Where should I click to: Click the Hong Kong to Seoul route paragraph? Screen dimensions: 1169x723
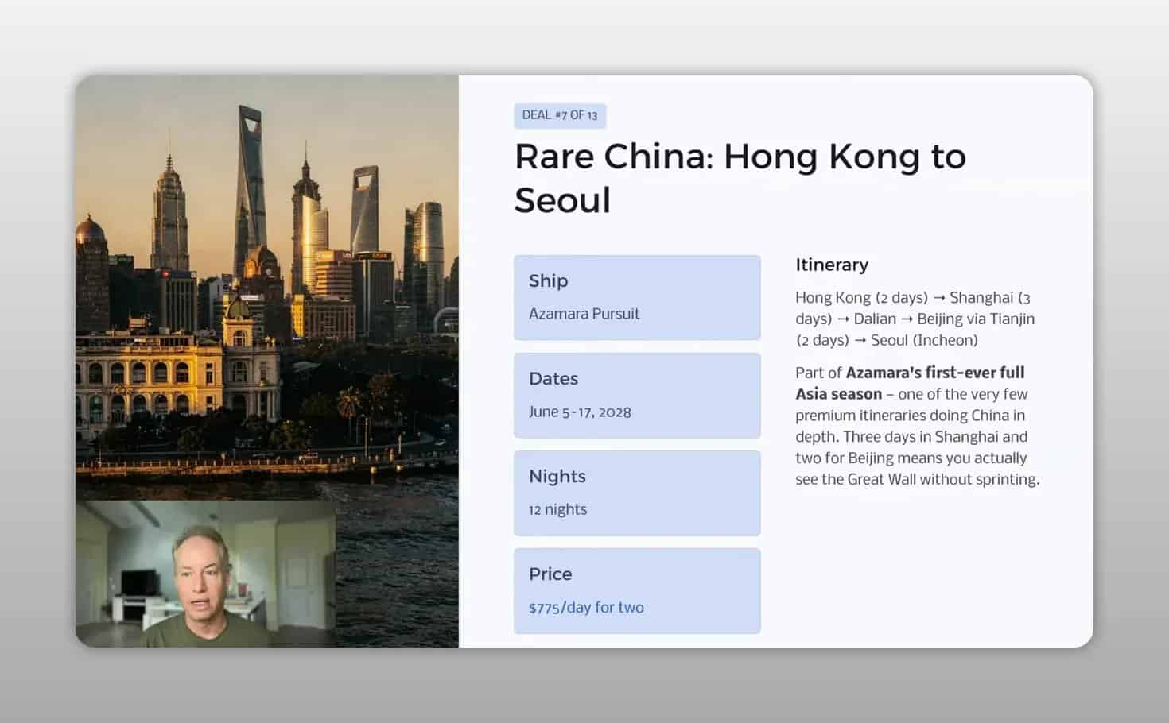tap(915, 319)
